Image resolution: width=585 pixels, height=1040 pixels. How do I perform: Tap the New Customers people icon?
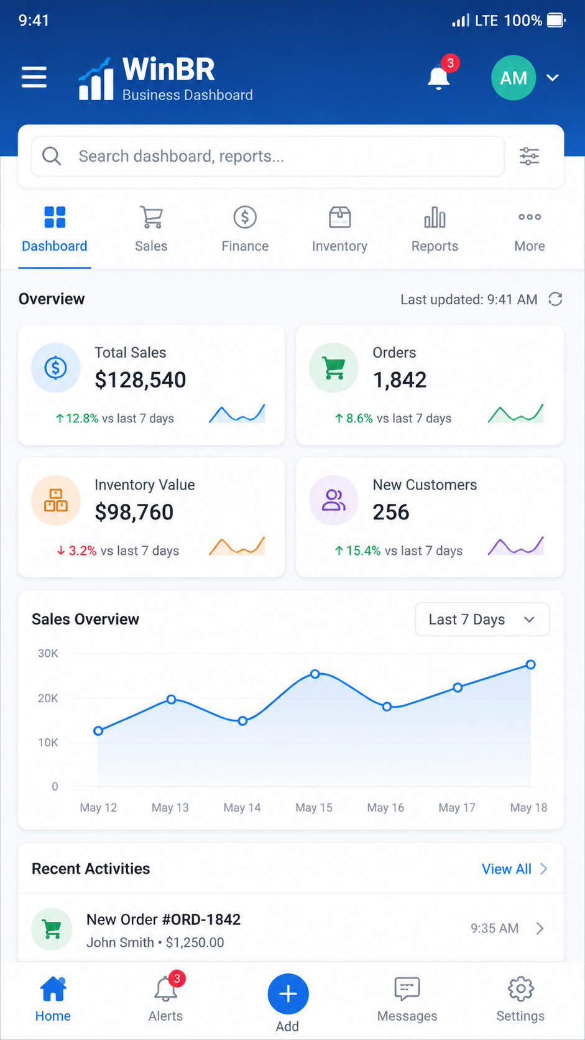coord(334,501)
